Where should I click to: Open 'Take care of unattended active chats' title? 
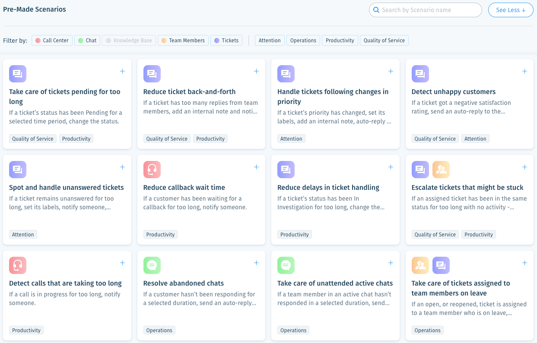[x=335, y=283]
